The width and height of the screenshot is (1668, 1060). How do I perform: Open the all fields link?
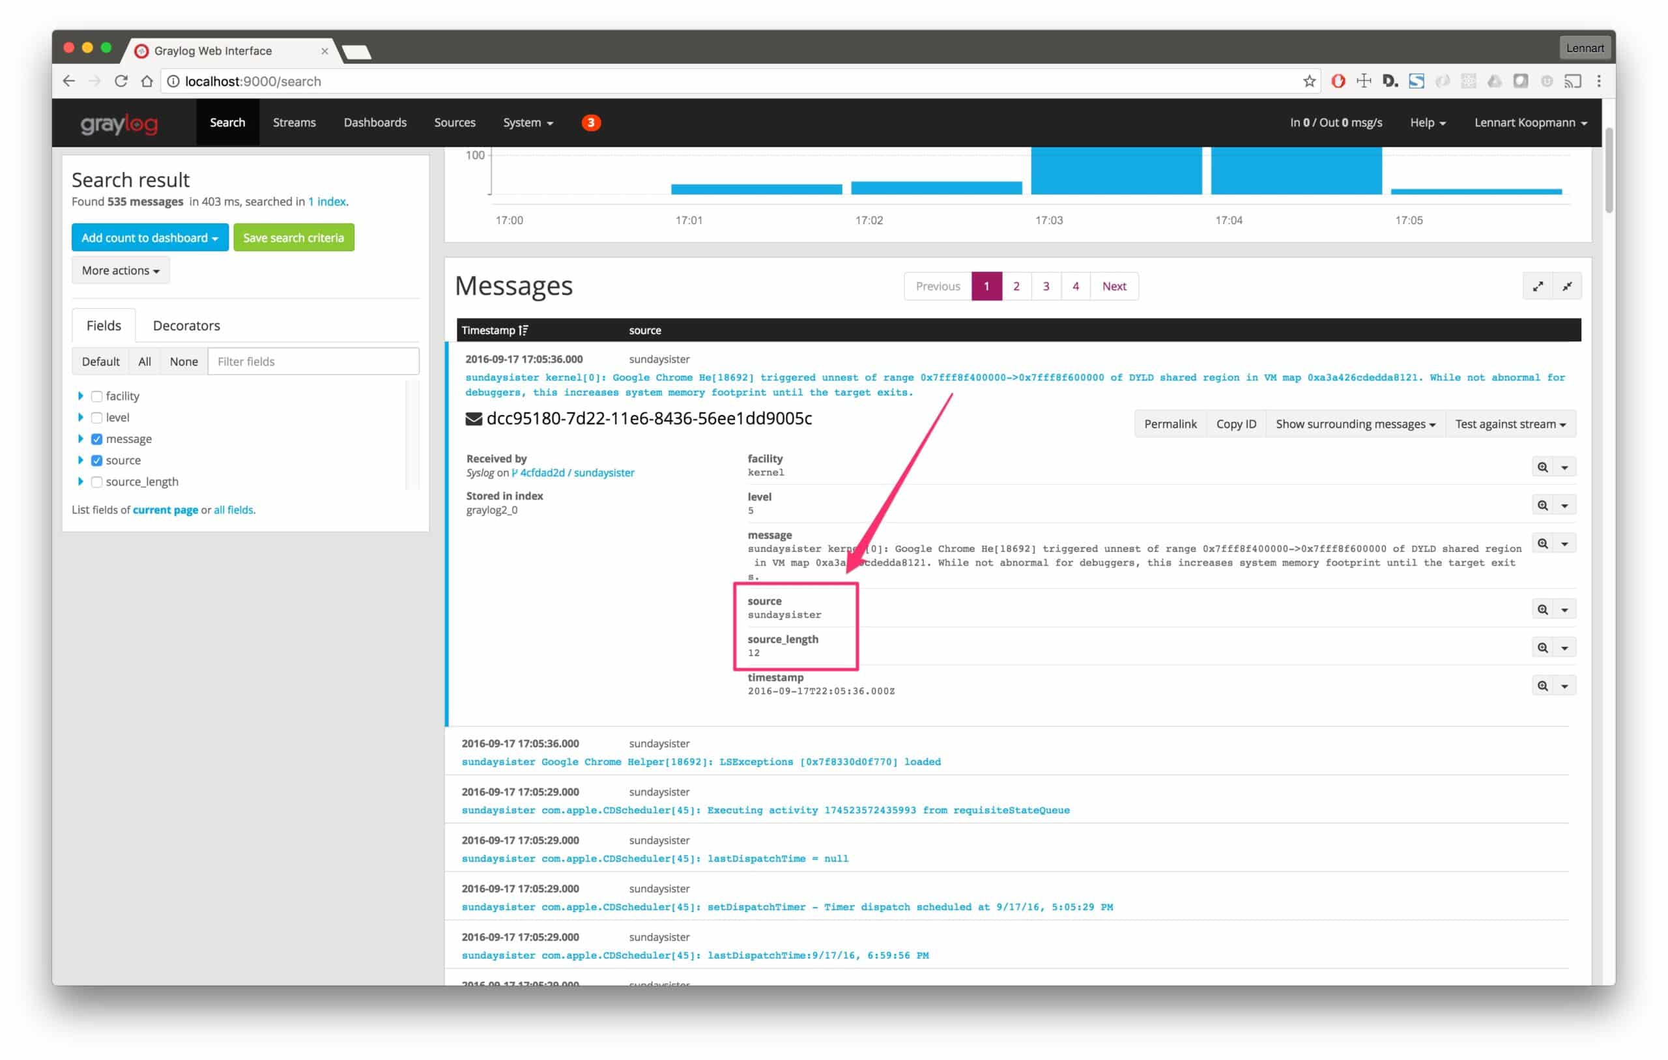[x=233, y=510]
